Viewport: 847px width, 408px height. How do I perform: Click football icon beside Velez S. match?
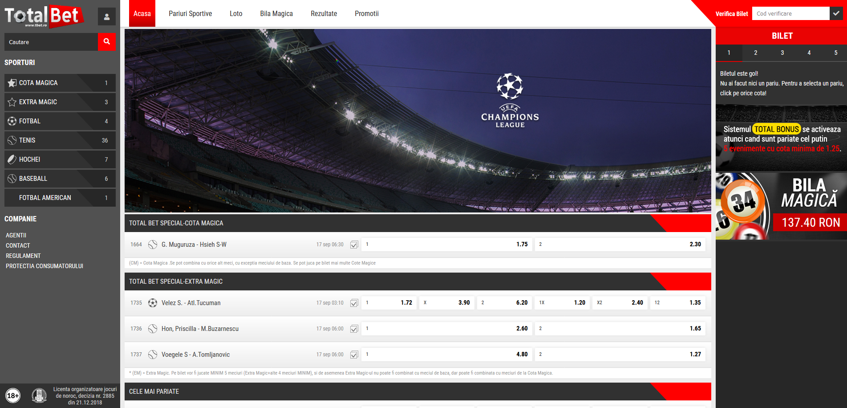pyautogui.click(x=153, y=303)
